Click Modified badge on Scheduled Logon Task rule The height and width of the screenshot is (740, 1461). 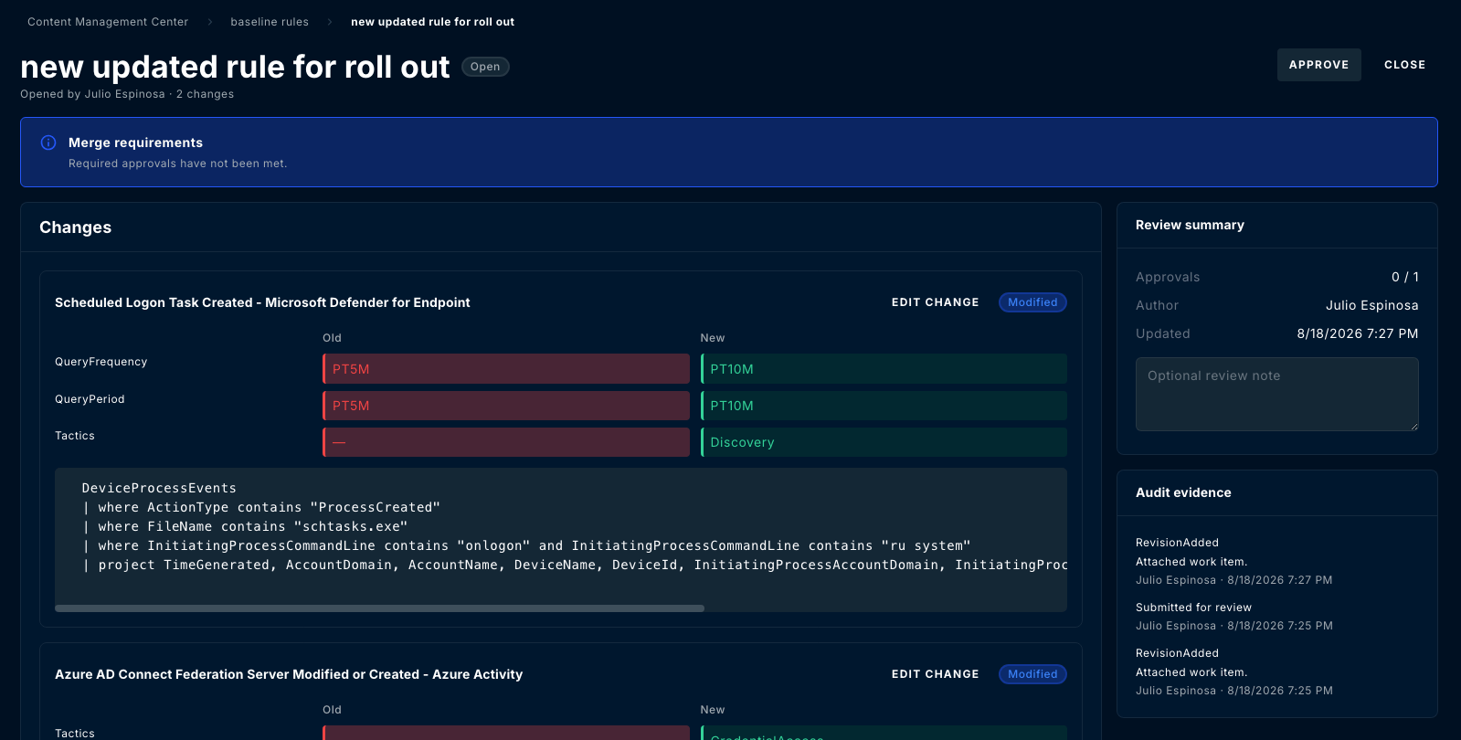pos(1032,302)
